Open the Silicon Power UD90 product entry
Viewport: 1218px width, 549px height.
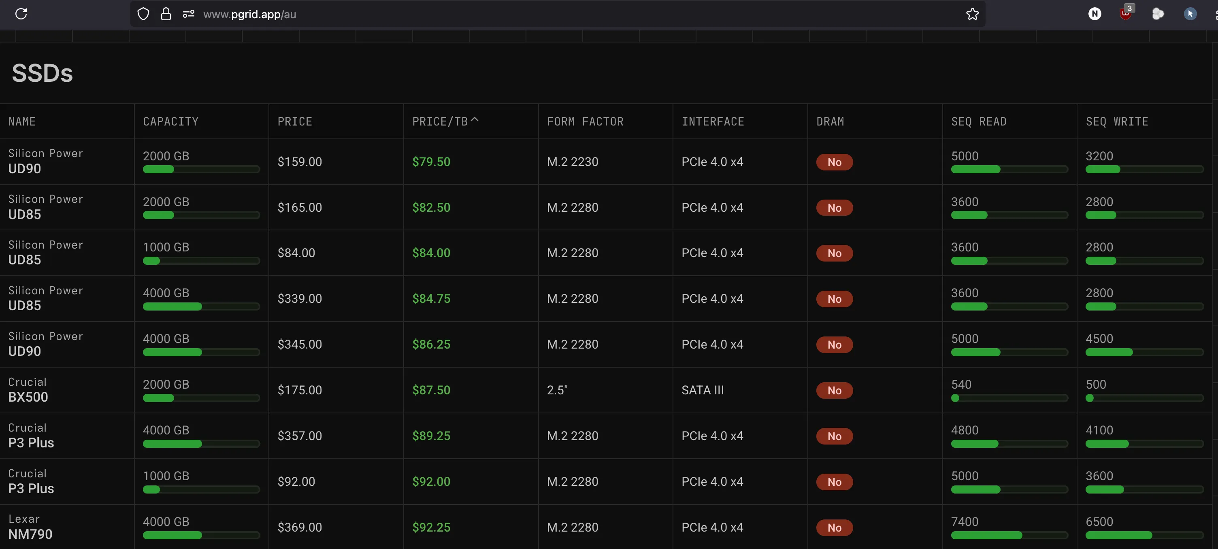click(45, 161)
